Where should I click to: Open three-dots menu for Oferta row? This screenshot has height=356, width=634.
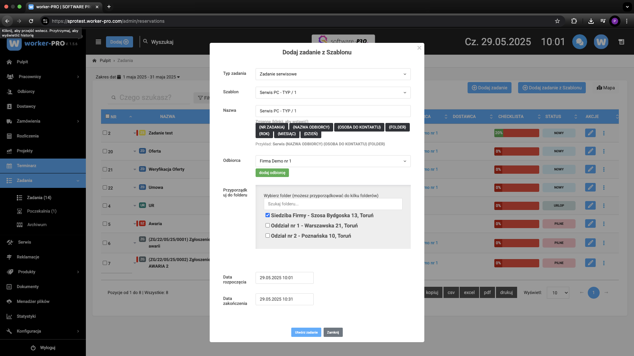point(604,151)
